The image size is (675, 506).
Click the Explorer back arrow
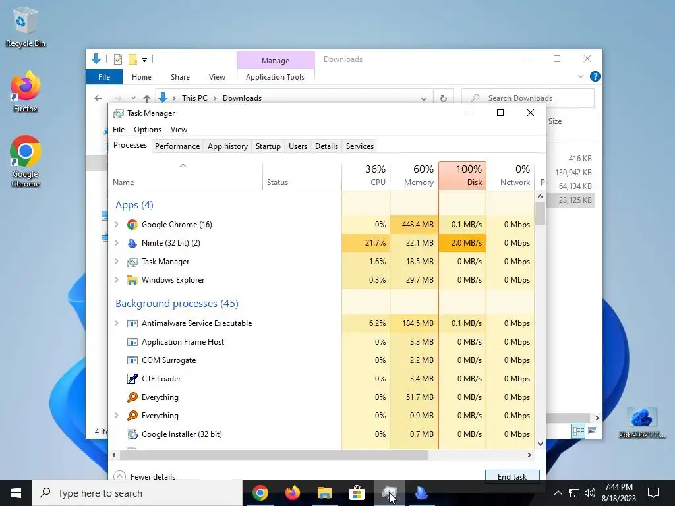98,98
